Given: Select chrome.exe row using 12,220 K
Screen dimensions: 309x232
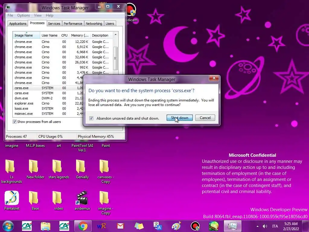Looking at the screenshot, I should [x=63, y=42].
